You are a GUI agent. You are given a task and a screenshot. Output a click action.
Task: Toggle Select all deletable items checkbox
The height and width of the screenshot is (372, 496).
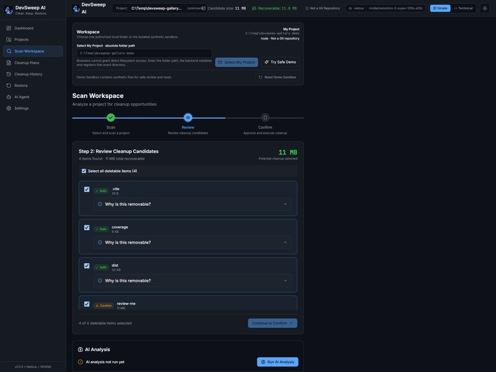(x=84, y=171)
